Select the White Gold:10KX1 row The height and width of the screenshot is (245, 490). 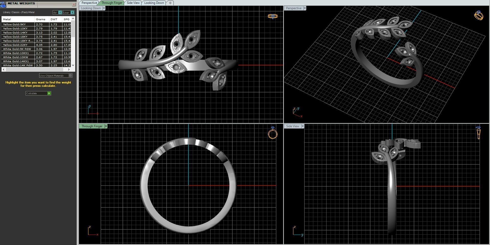click(x=37, y=53)
